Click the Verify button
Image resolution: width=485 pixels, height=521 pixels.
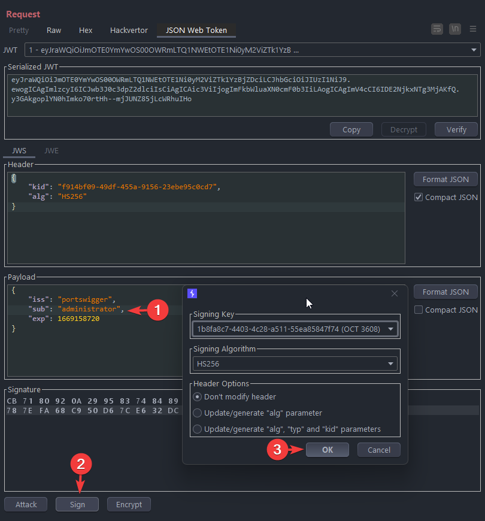(456, 129)
